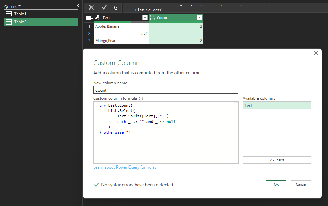Click formula info icon
This screenshot has height=206, width=328.
point(141,98)
